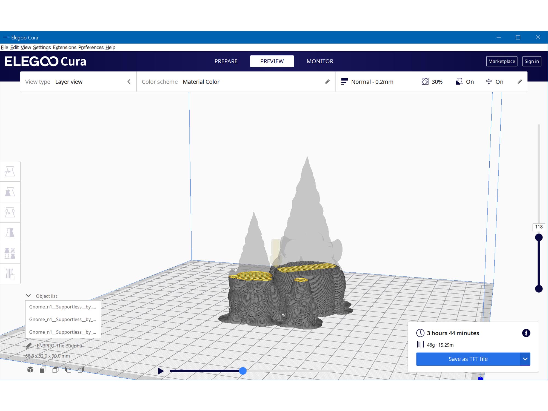
Task: Click the material usage spool icon
Action: tap(420, 345)
